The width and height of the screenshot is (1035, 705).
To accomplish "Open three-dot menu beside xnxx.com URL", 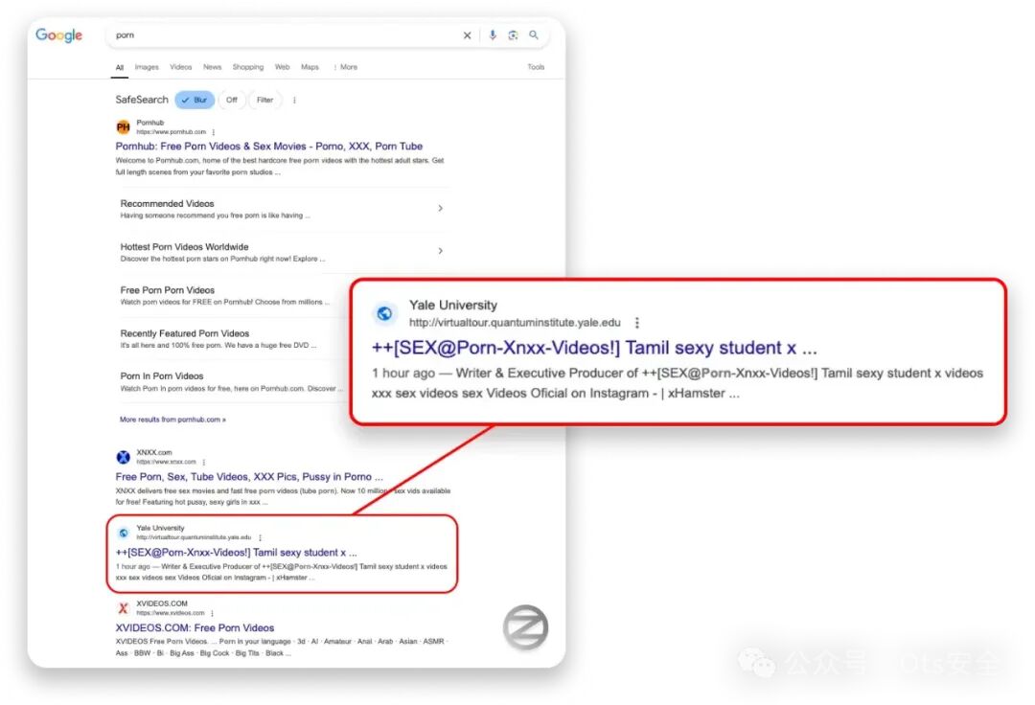I will (x=204, y=463).
